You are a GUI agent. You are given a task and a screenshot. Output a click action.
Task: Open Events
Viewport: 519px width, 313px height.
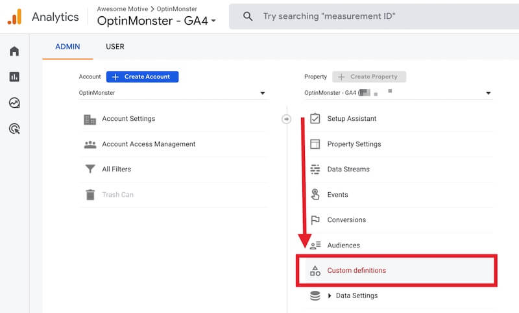pos(337,195)
